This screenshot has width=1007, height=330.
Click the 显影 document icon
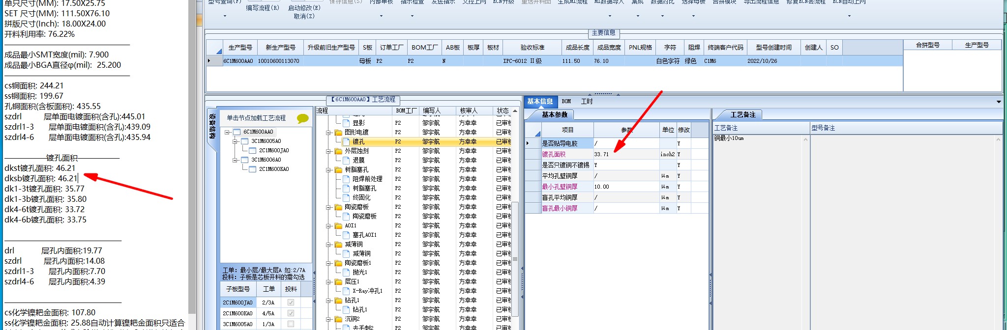(346, 123)
